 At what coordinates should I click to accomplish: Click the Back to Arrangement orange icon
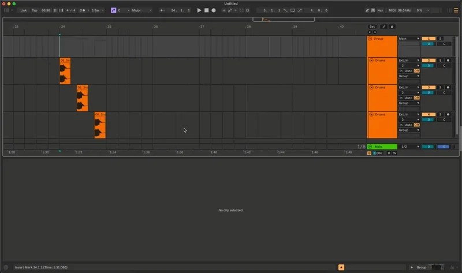click(369, 153)
